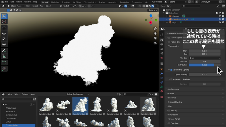Enable the Volumetric Shadows checkbox
Image resolution: width=226 pixels, height=127 pixels.
tap(171, 79)
